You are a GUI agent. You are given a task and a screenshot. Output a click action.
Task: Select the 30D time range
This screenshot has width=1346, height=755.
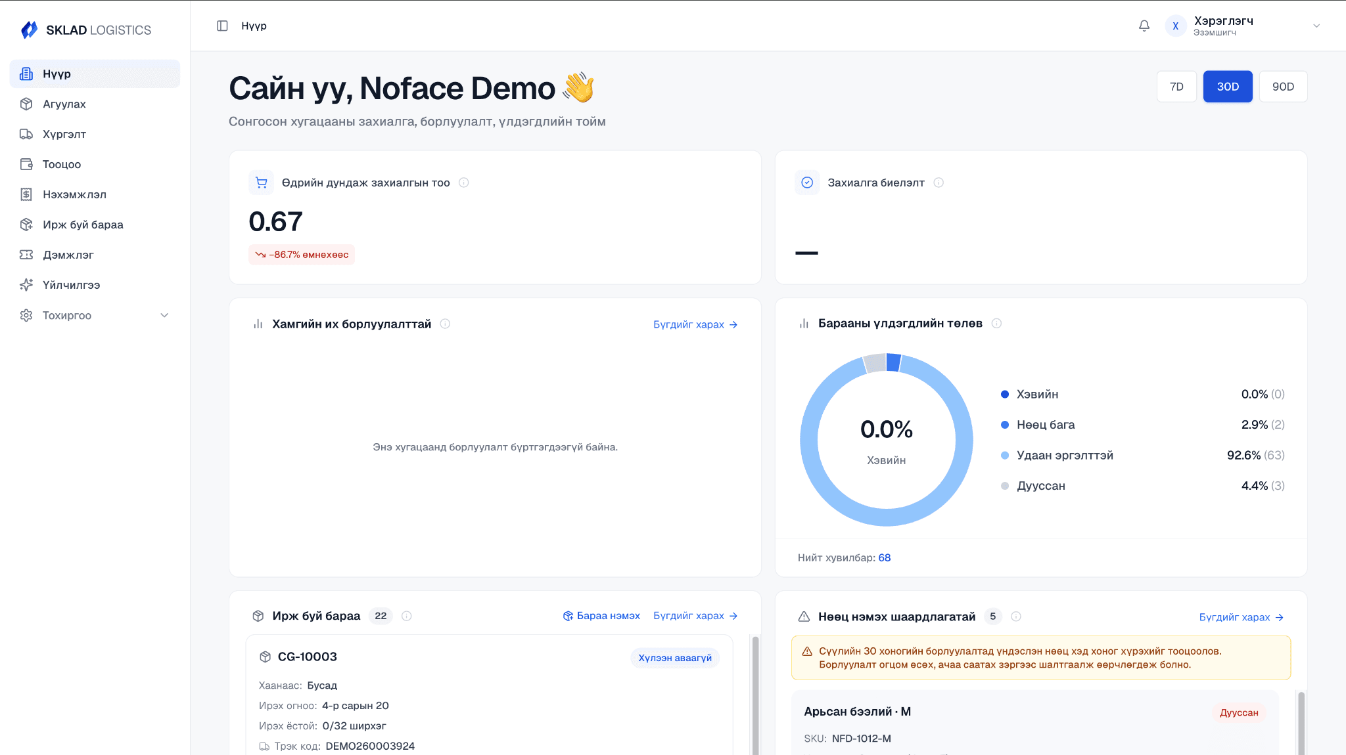click(x=1228, y=87)
